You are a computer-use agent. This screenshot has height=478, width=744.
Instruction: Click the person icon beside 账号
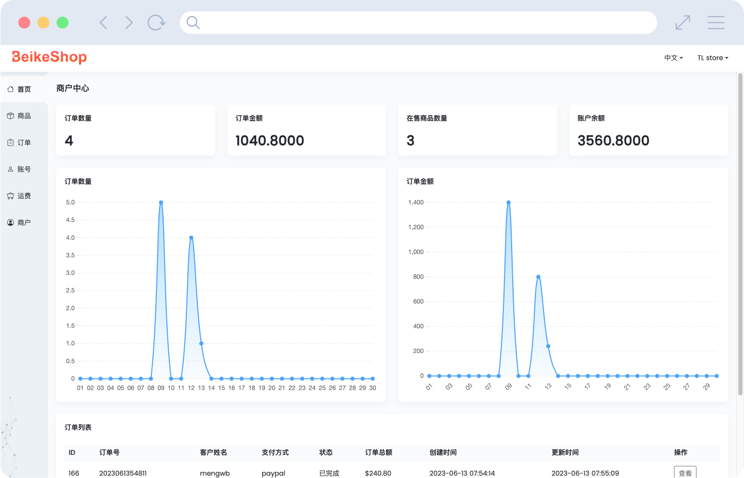tap(10, 169)
